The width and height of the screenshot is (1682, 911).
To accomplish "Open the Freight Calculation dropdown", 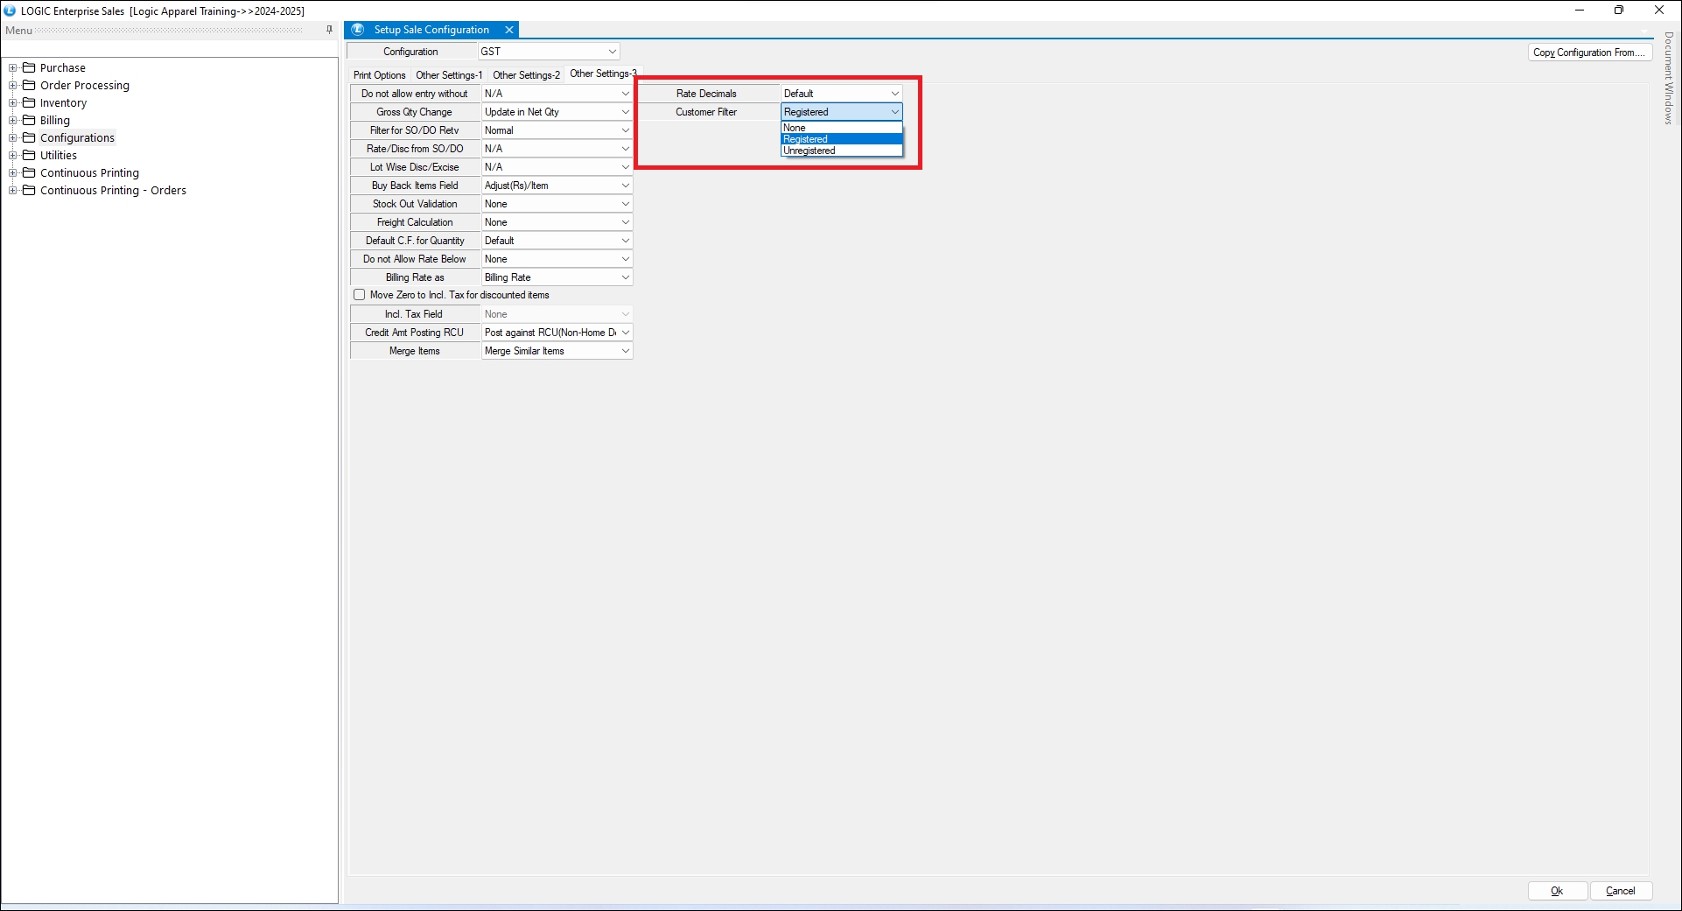I will [625, 222].
